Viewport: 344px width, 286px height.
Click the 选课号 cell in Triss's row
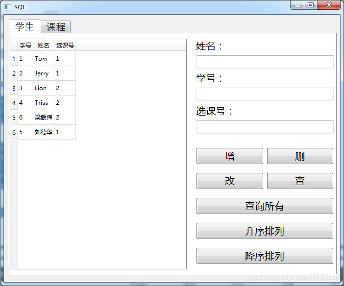pyautogui.click(x=65, y=103)
